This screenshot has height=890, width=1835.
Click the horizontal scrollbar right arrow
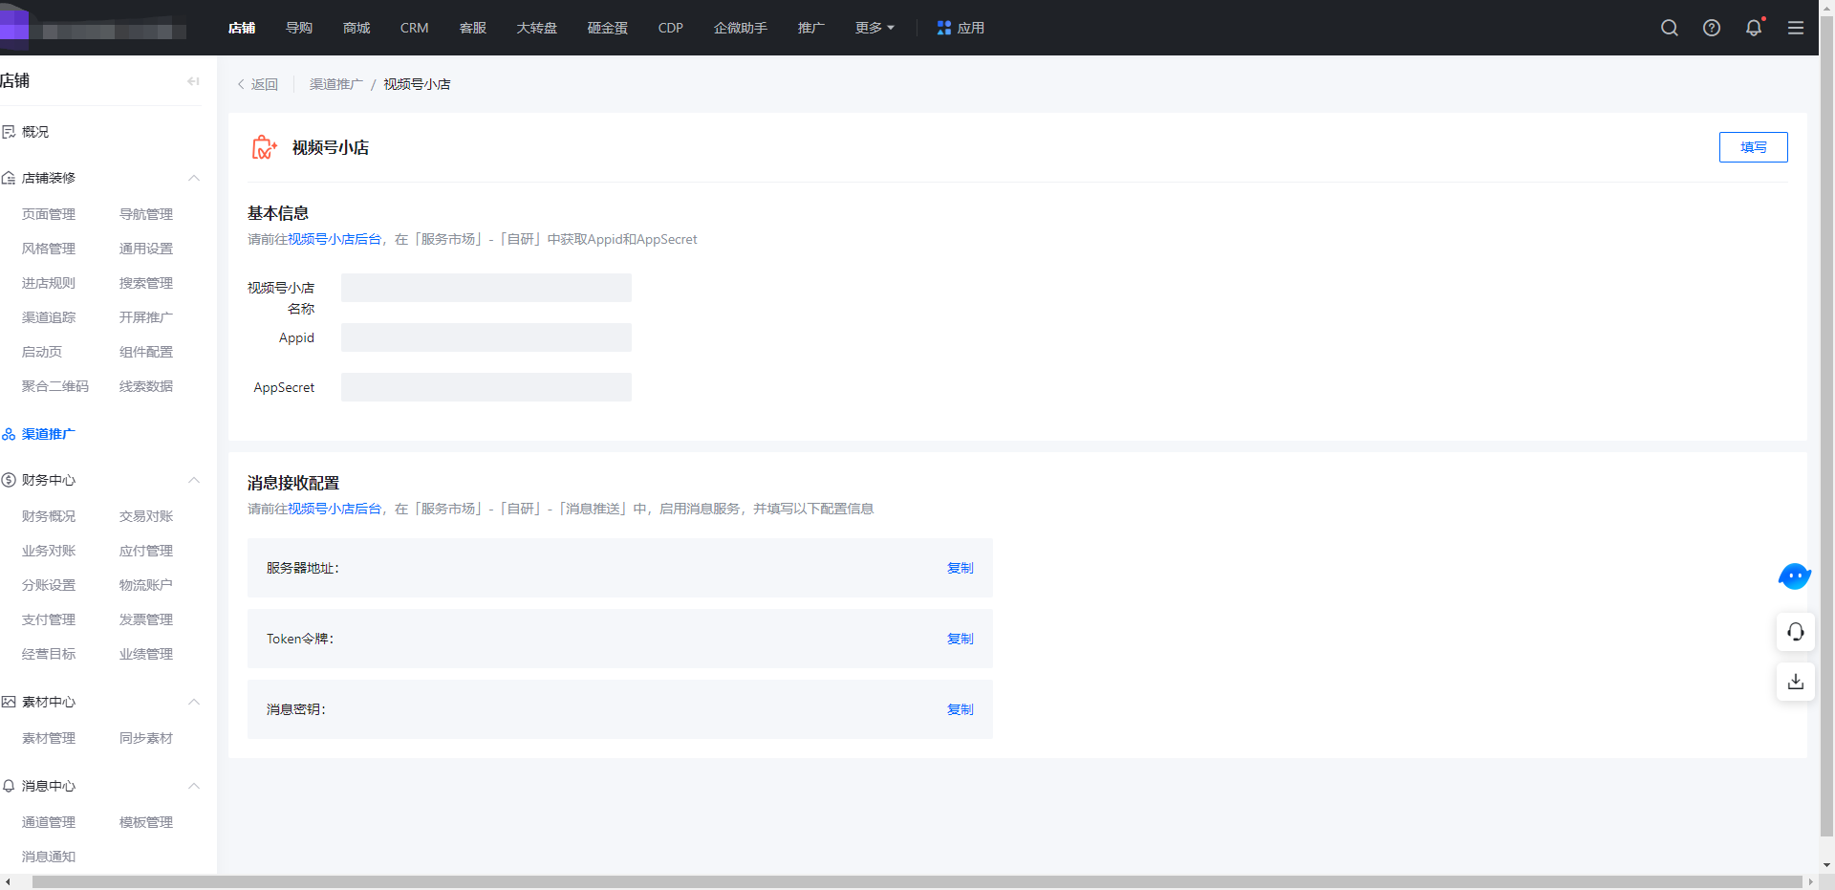click(1810, 881)
